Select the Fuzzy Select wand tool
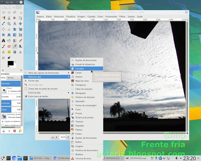The height and width of the screenshot is (161, 201). pos(20,12)
